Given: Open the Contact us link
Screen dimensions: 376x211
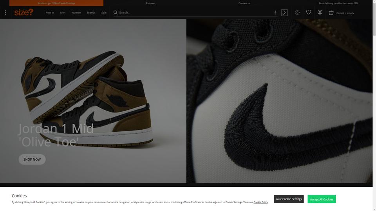Looking at the screenshot, I should (244, 3).
